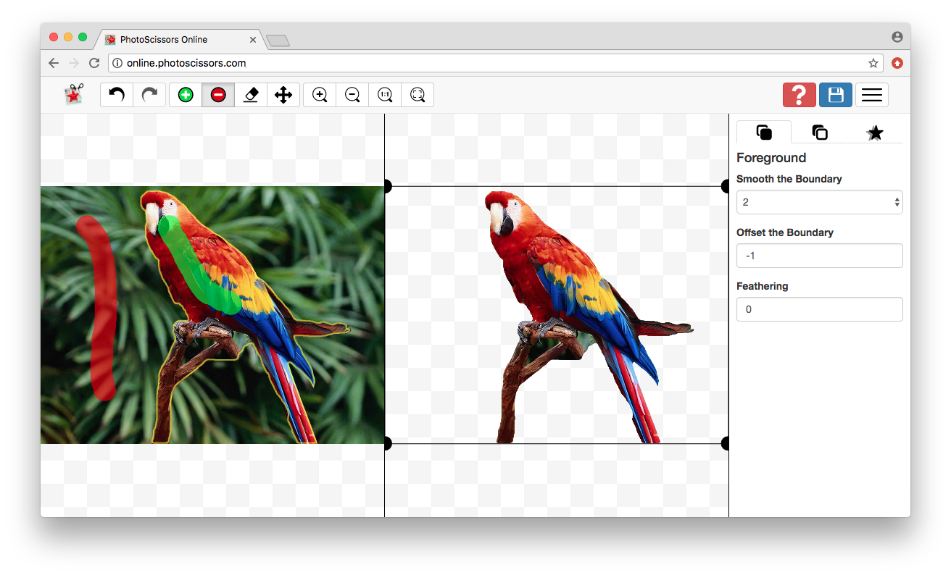Open the star shadow effects tab
The height and width of the screenshot is (575, 951).
click(875, 133)
